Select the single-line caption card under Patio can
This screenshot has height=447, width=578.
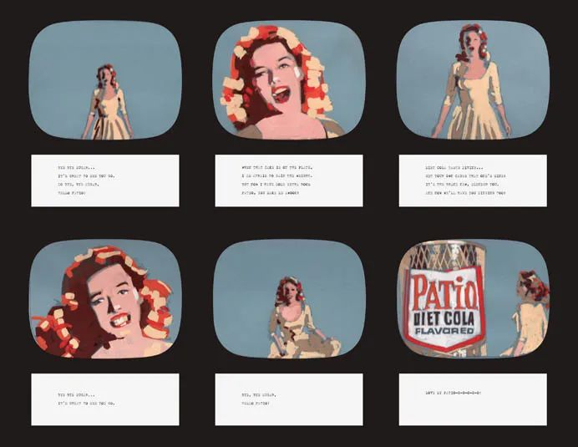coord(473,399)
